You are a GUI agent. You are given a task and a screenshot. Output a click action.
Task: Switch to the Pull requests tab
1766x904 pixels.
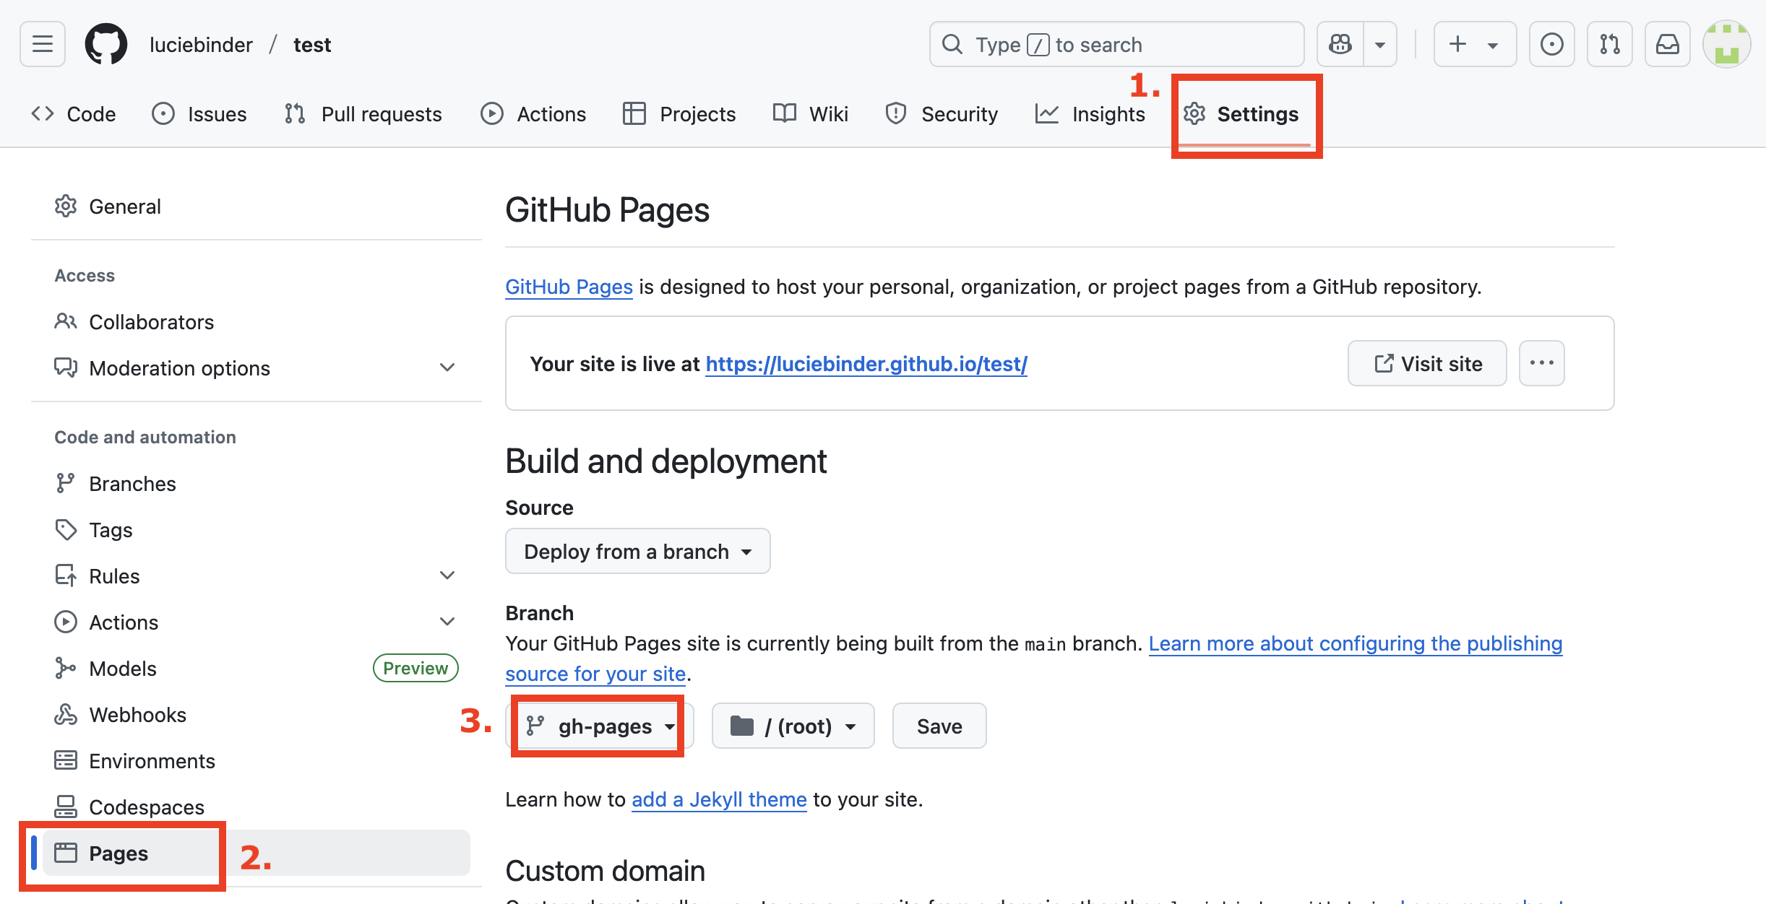tap(363, 114)
